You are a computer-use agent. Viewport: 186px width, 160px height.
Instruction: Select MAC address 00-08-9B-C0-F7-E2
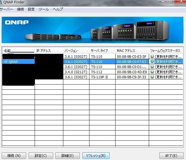click(132, 62)
